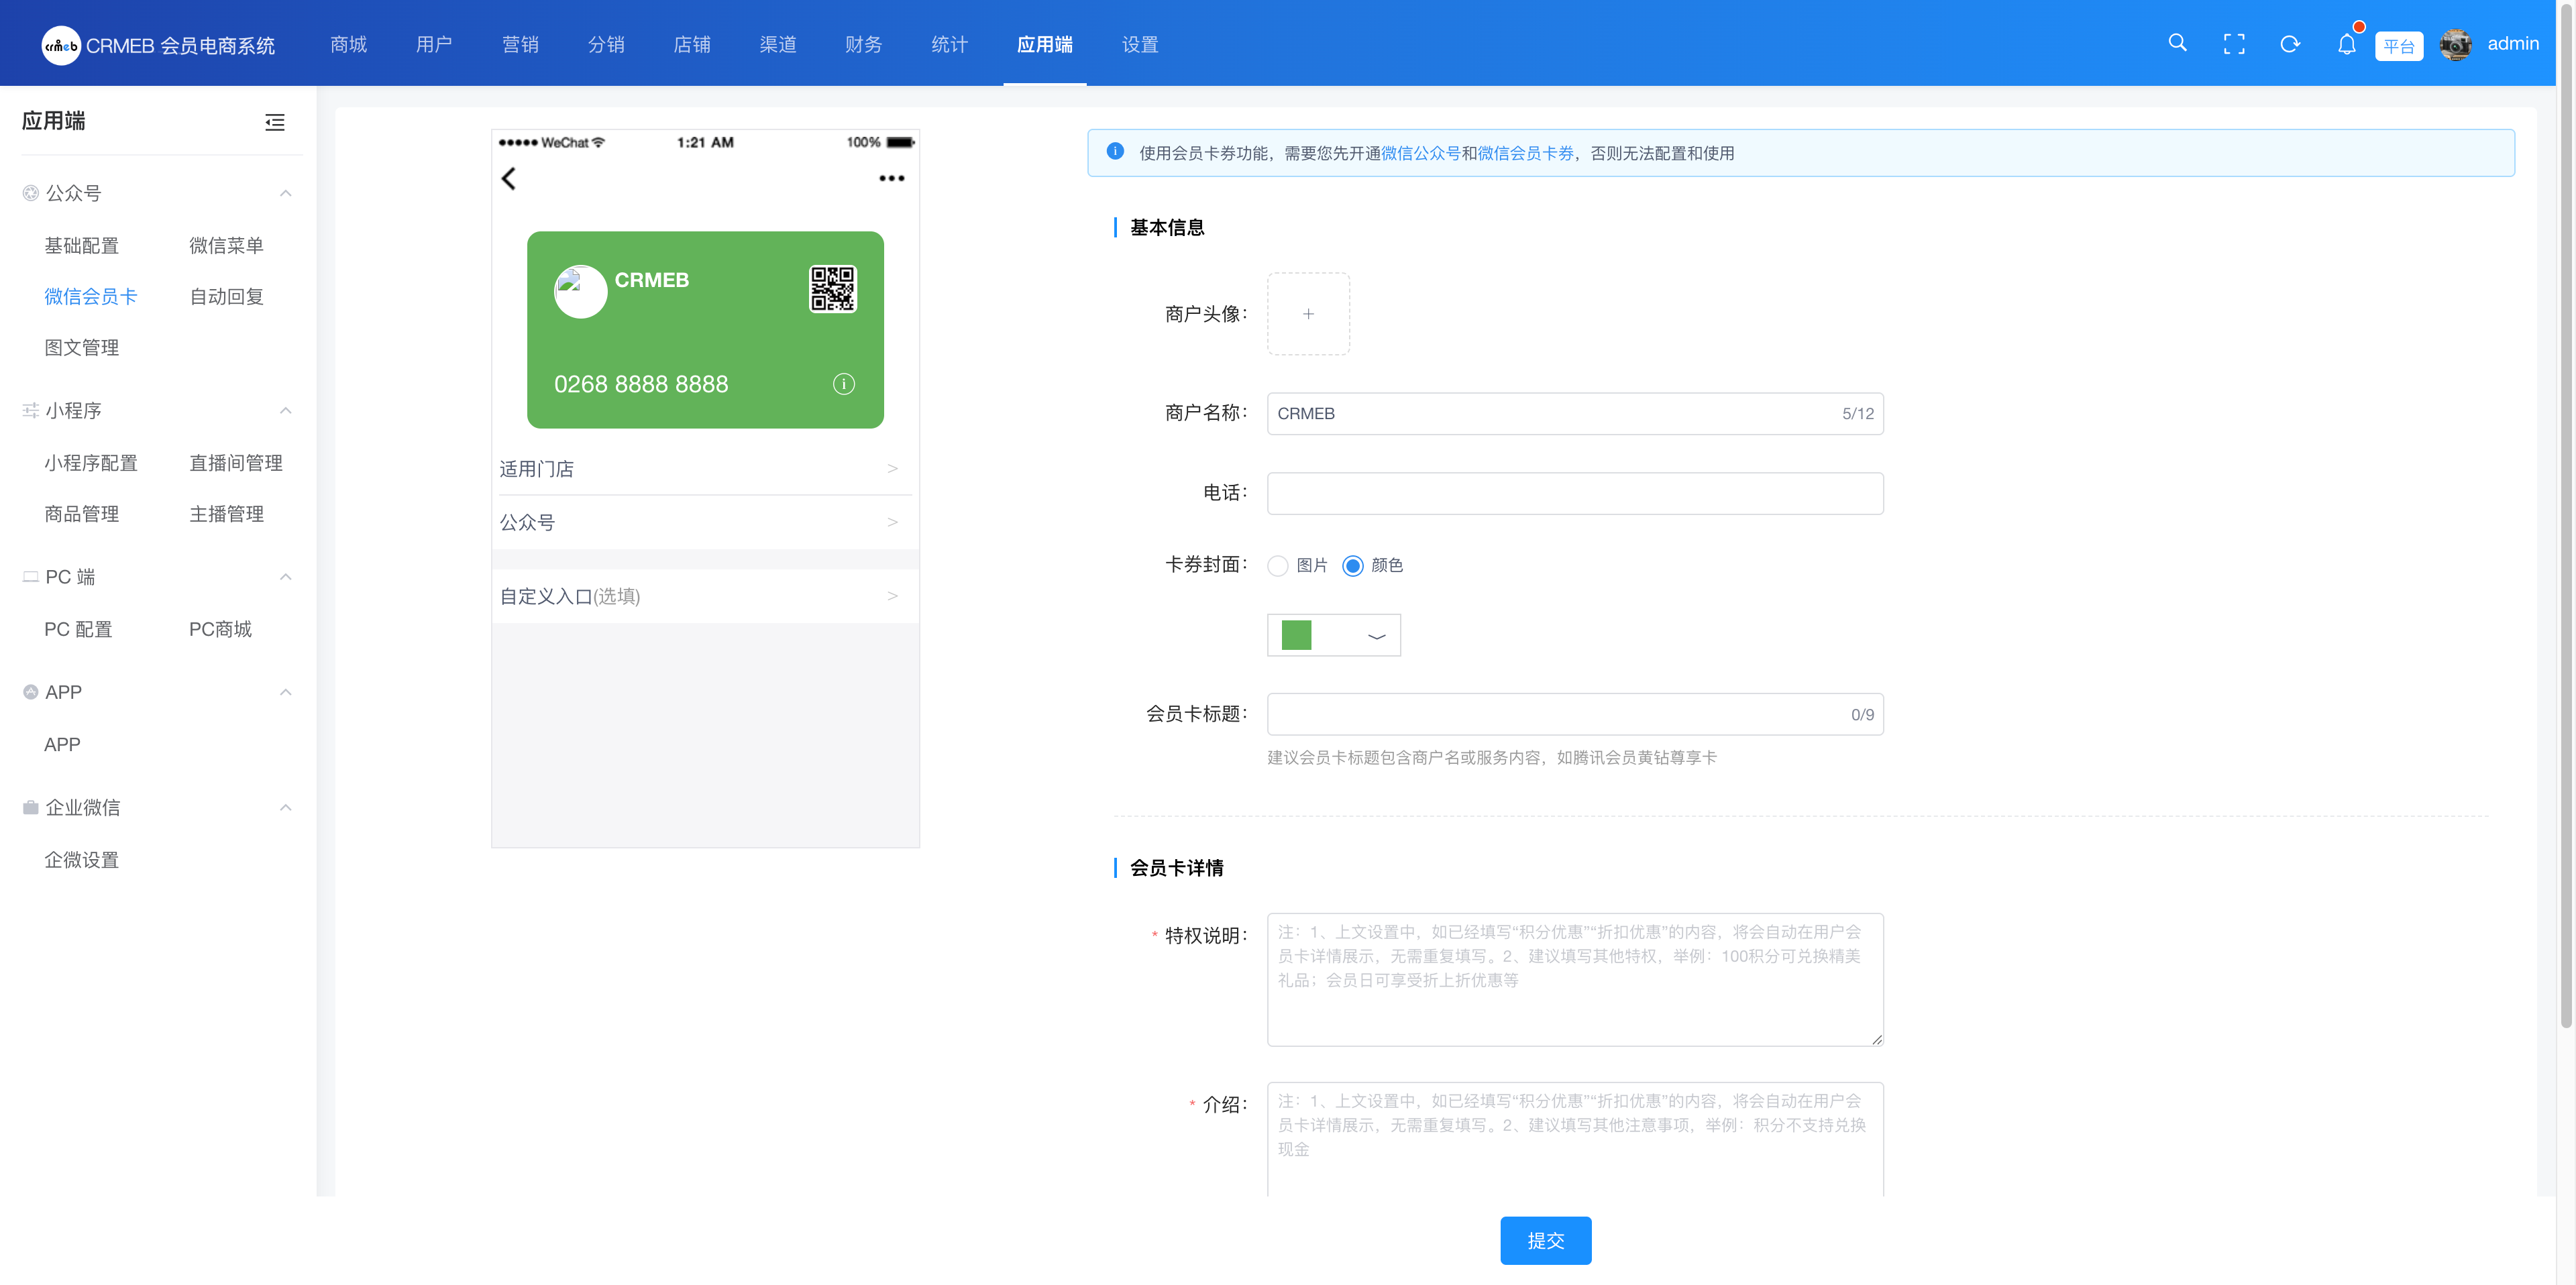2576x1285 pixels.
Task: Focus the 会员卡标题 input field
Action: [1575, 714]
